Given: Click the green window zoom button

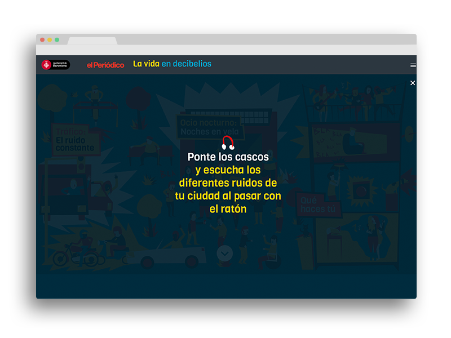Looking at the screenshot, I should point(57,39).
